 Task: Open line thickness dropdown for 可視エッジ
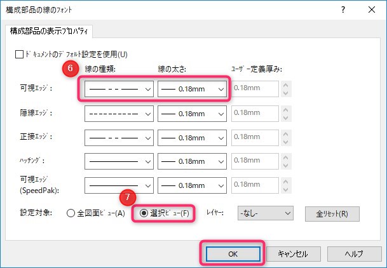pyautogui.click(x=193, y=90)
